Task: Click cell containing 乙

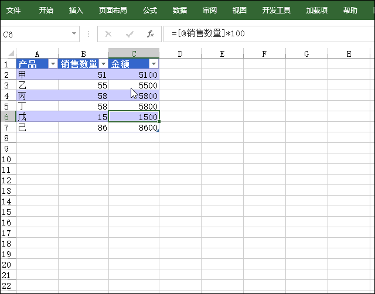Action: click(x=37, y=85)
